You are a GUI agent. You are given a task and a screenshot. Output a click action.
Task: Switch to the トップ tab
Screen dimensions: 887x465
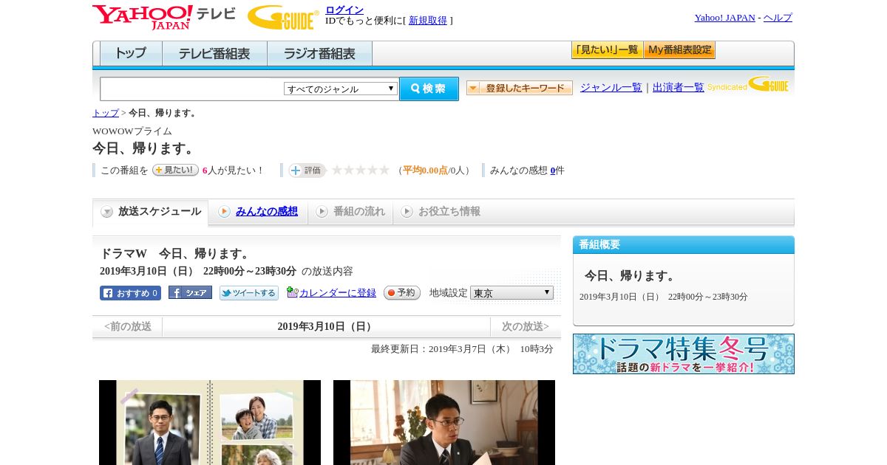coord(131,53)
